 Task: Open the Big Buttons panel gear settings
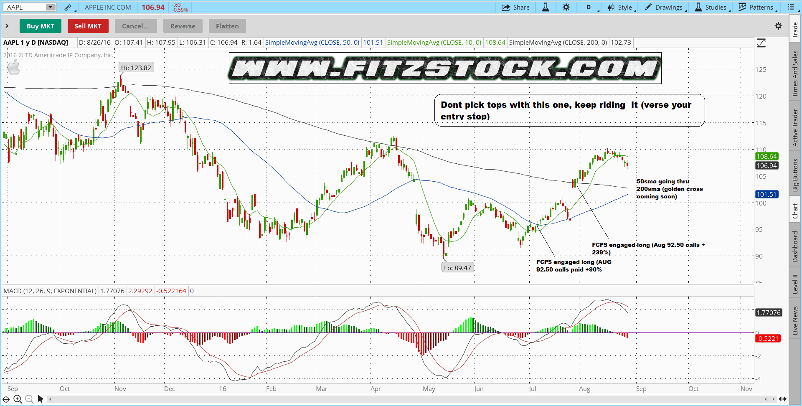(778, 26)
